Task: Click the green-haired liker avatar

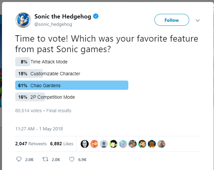Action: [113, 144]
